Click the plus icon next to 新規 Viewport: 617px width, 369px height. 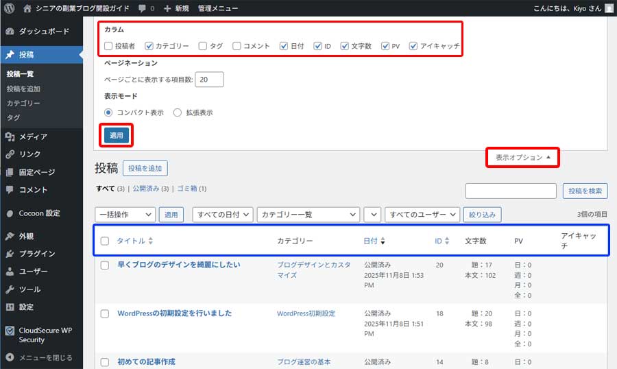167,8
